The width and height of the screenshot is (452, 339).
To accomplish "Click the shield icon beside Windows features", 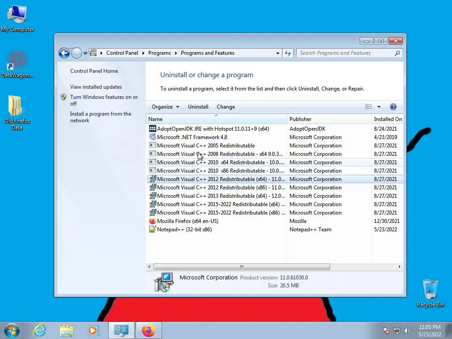I will pyautogui.click(x=64, y=97).
